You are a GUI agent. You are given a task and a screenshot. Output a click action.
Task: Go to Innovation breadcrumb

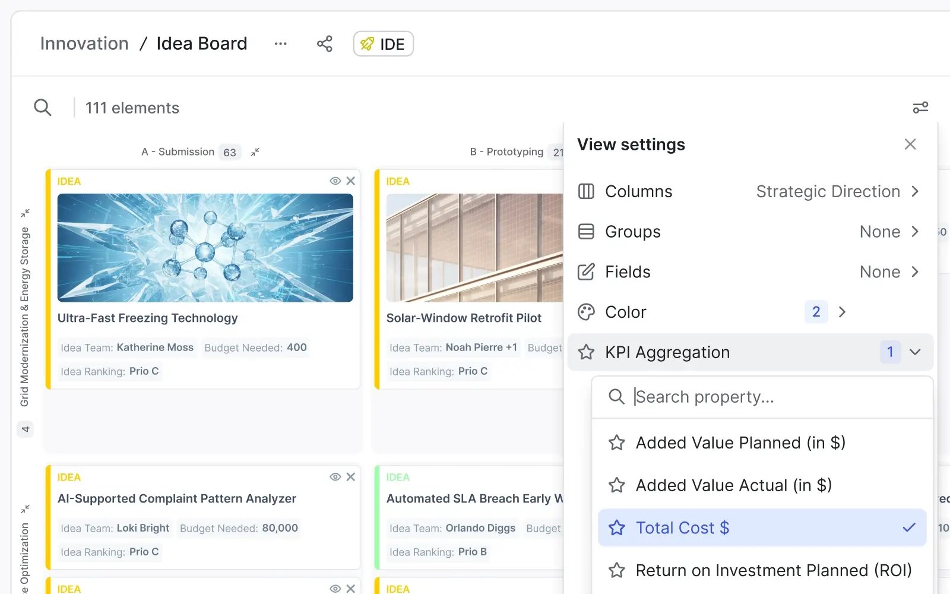click(84, 43)
